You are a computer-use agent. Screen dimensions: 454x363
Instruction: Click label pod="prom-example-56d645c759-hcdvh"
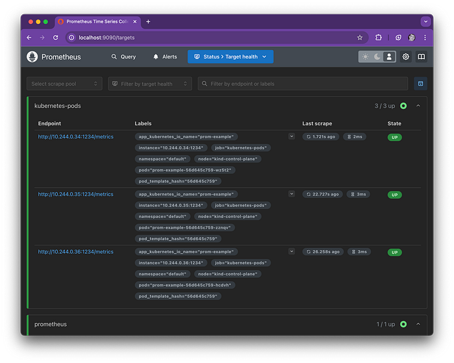pos(185,285)
